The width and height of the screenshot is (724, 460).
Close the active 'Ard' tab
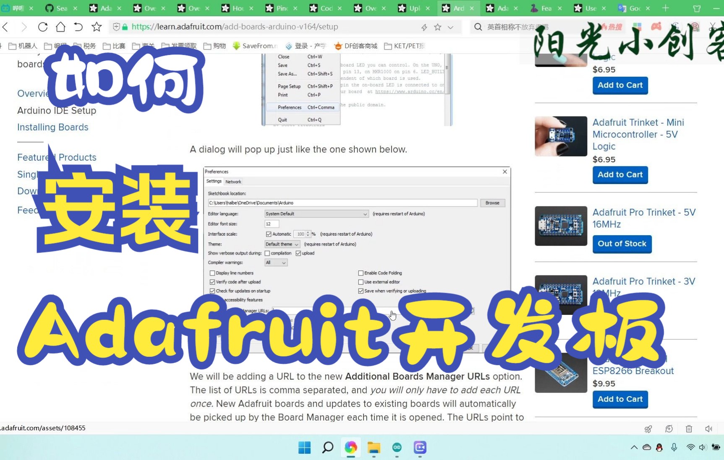click(472, 8)
